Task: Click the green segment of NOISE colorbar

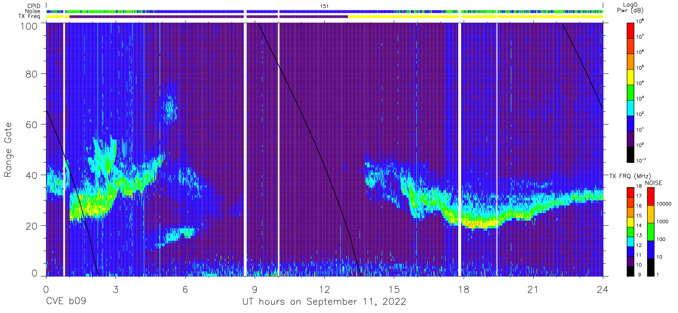Action: 651,231
